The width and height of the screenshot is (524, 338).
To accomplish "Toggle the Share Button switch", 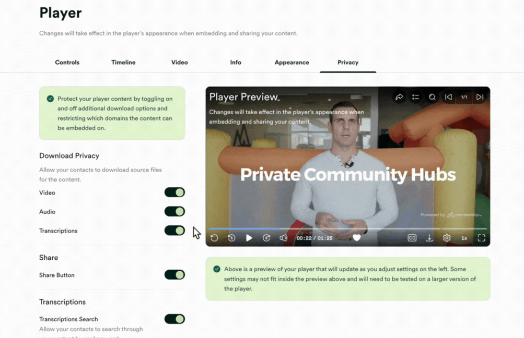I will [x=174, y=275].
